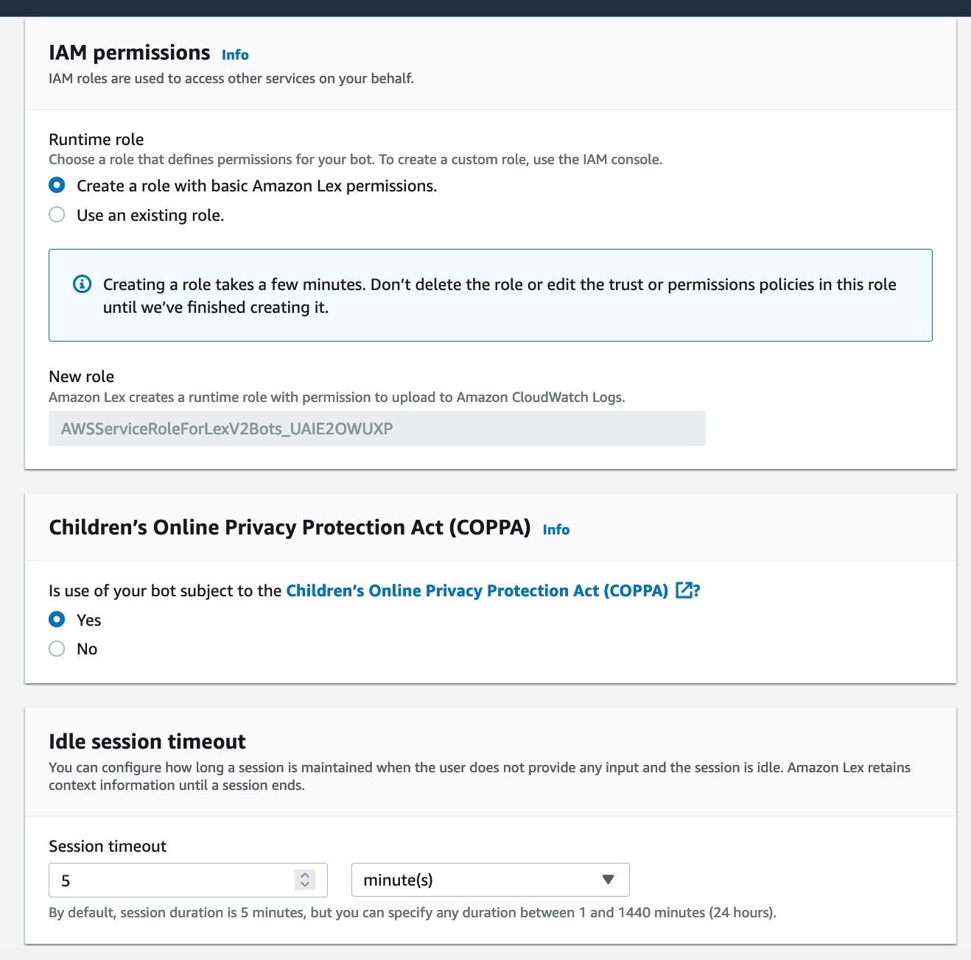Click the 'Create a role with basic Amazon Lex permissions.' label
Screen dimensions: 971x960
256,186
